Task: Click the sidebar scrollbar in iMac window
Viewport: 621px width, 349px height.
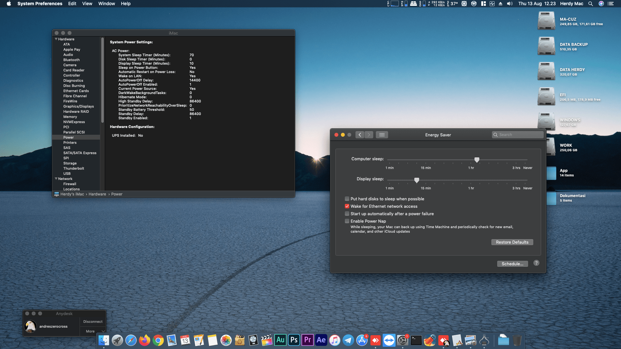Action: [103, 80]
